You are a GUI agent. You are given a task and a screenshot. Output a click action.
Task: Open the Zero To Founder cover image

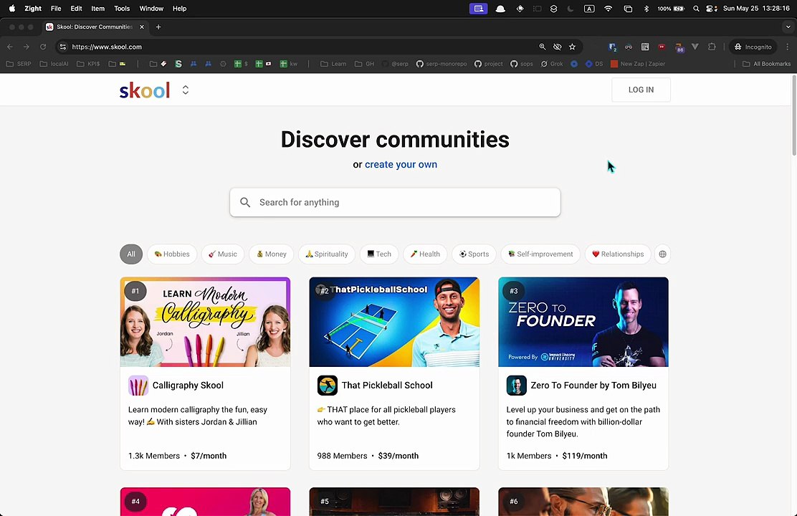[x=583, y=322]
